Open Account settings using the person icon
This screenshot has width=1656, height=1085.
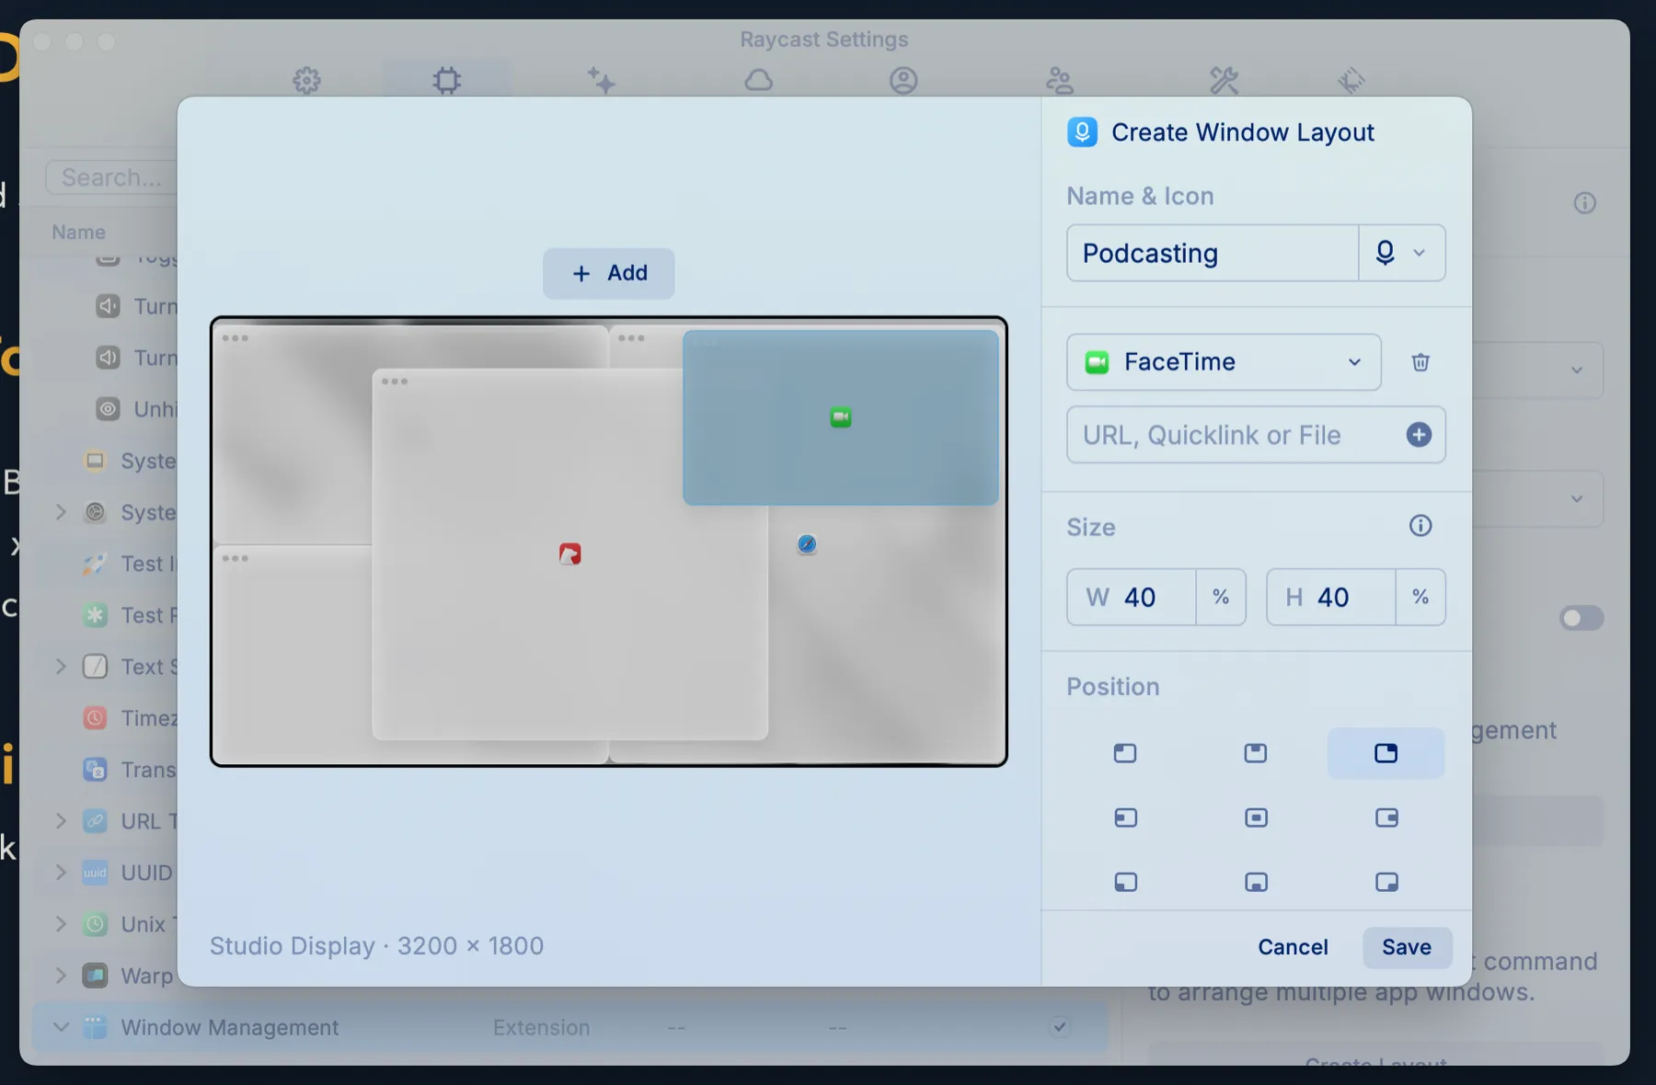(x=903, y=80)
